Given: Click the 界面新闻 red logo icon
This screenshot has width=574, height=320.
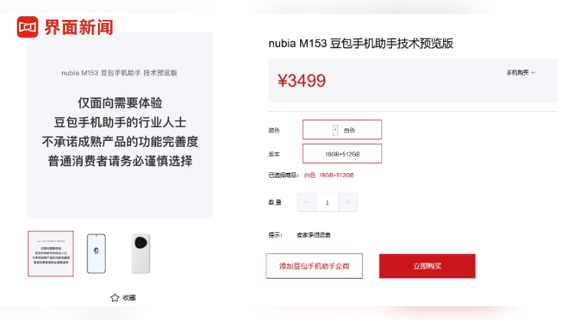Looking at the screenshot, I should (28, 27).
